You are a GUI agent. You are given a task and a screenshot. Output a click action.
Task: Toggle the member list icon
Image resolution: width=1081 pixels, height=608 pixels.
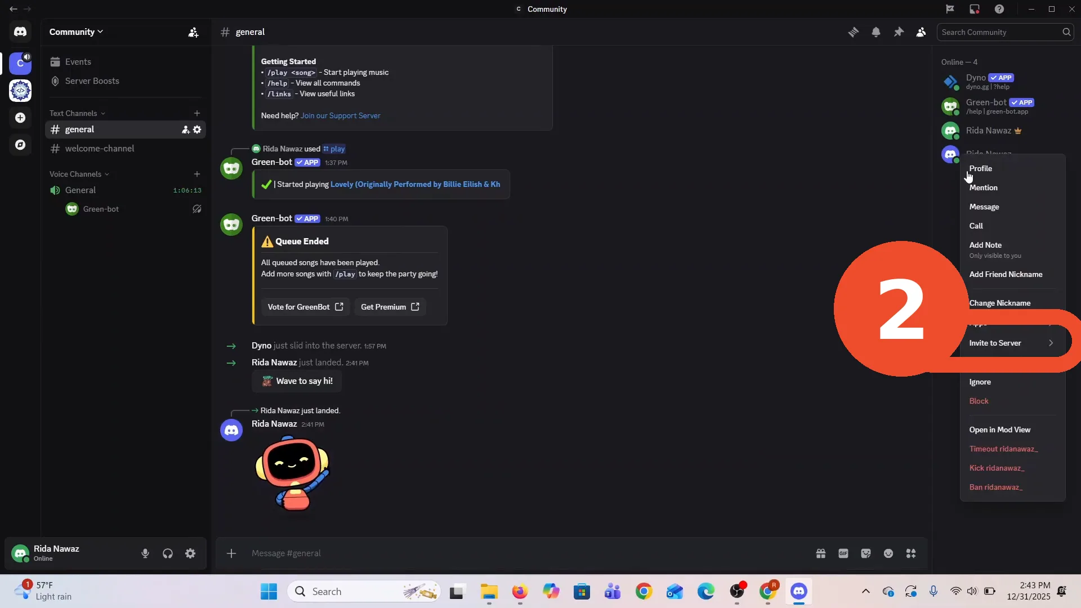pos(921,32)
